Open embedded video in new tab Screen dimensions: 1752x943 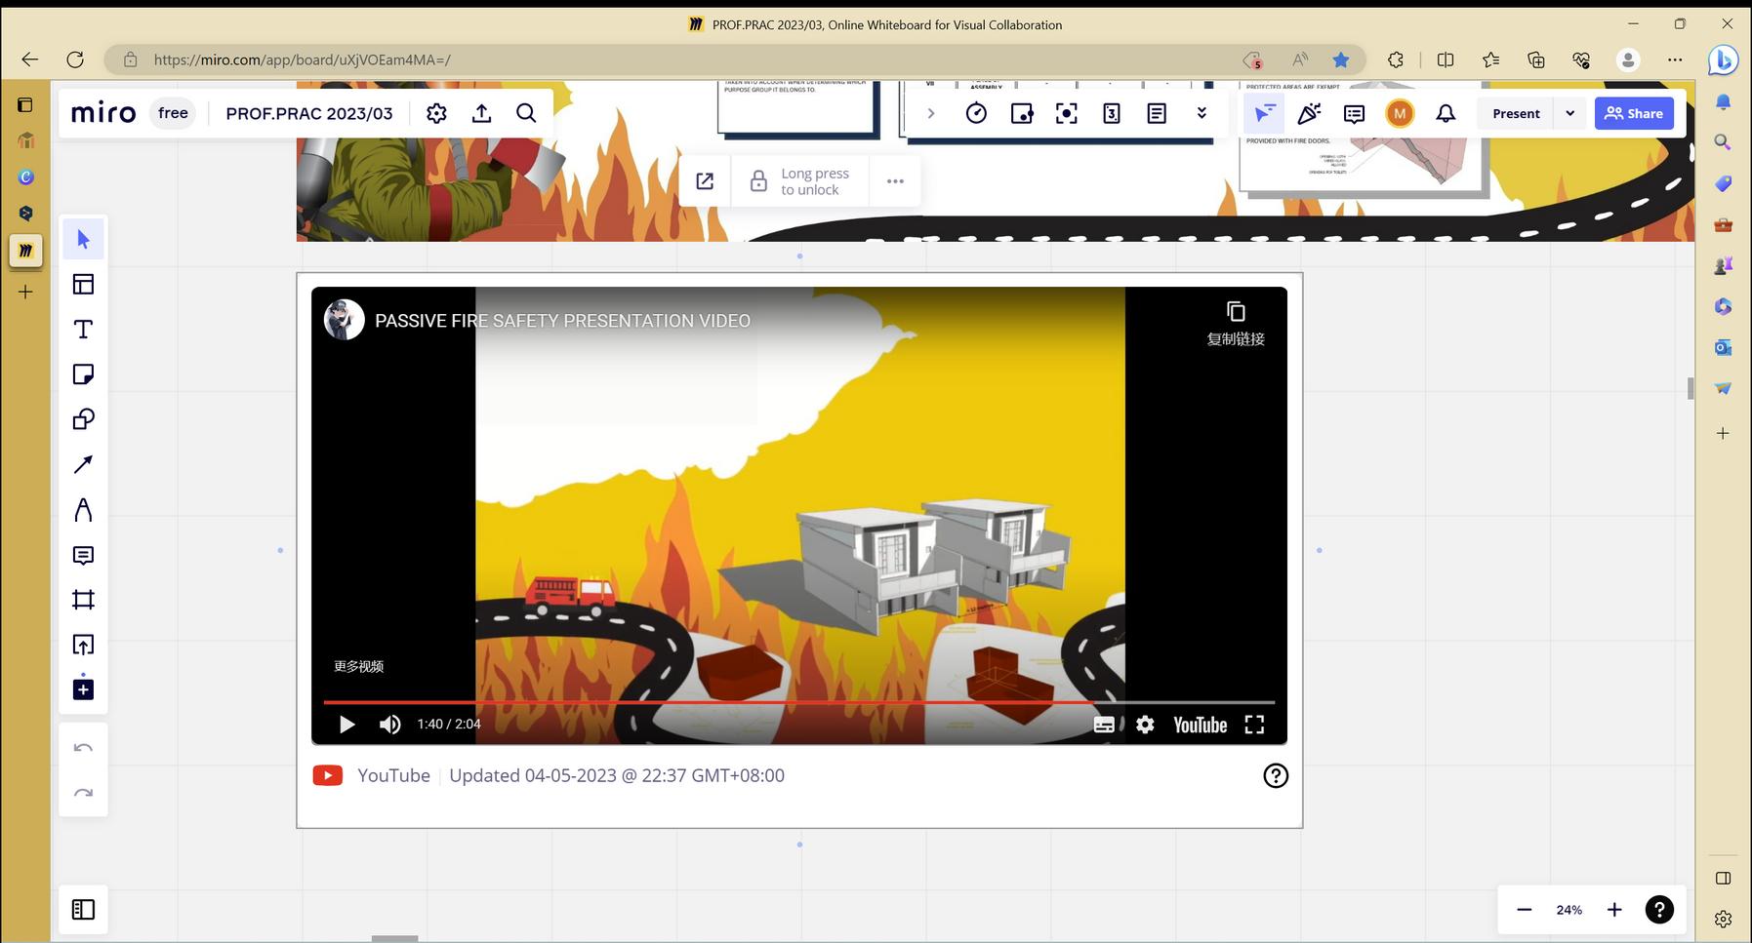point(705,181)
